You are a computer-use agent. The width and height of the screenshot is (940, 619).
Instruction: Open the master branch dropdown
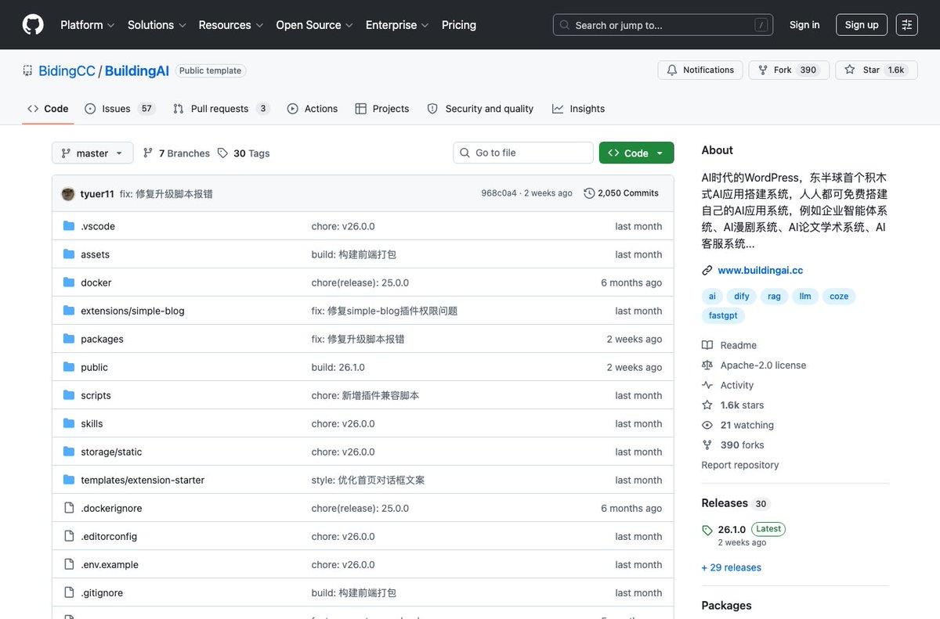coord(92,153)
